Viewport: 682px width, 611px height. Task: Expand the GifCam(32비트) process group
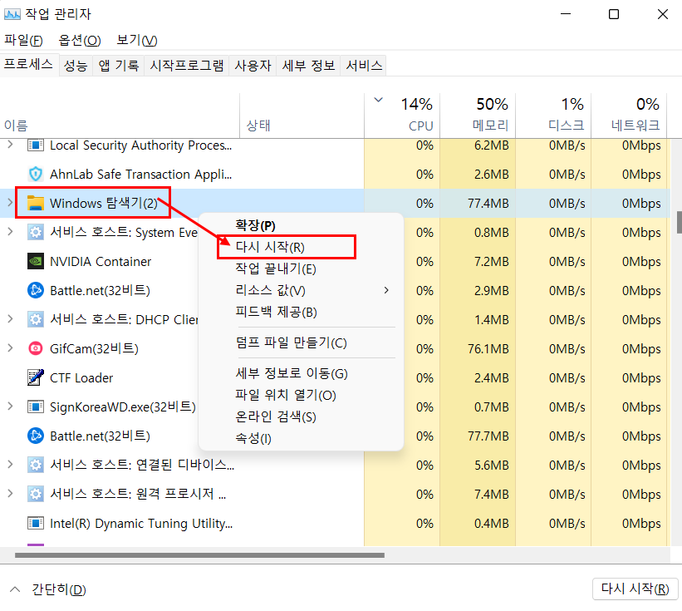(x=10, y=347)
